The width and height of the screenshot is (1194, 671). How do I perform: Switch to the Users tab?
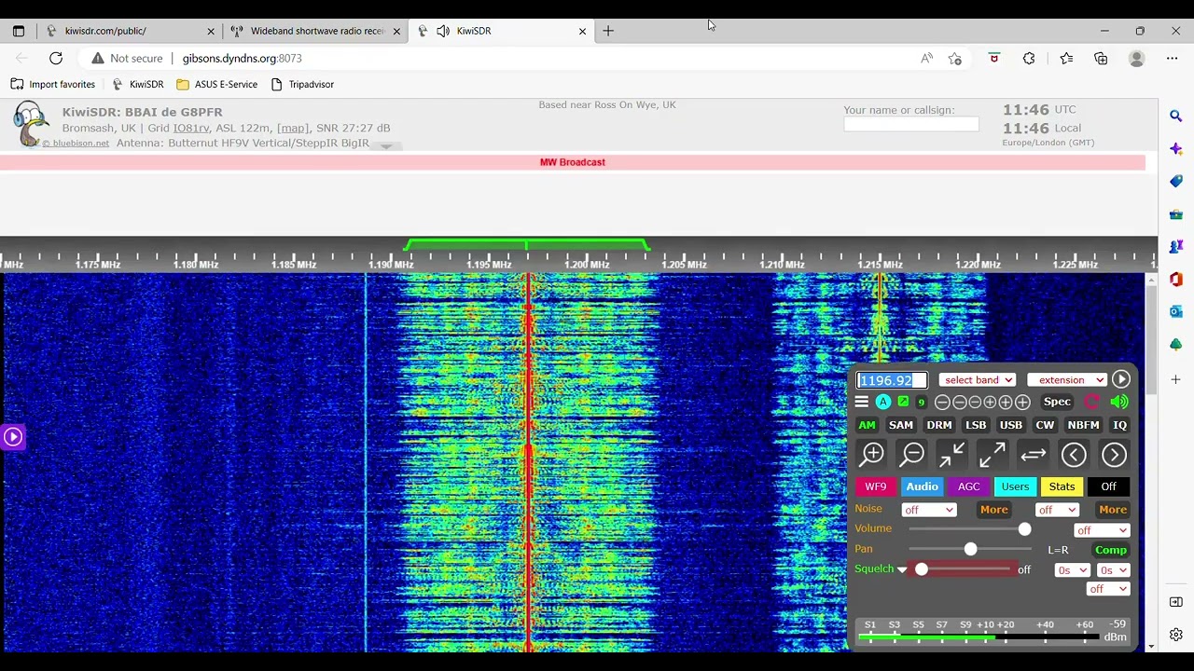pyautogui.click(x=1015, y=486)
